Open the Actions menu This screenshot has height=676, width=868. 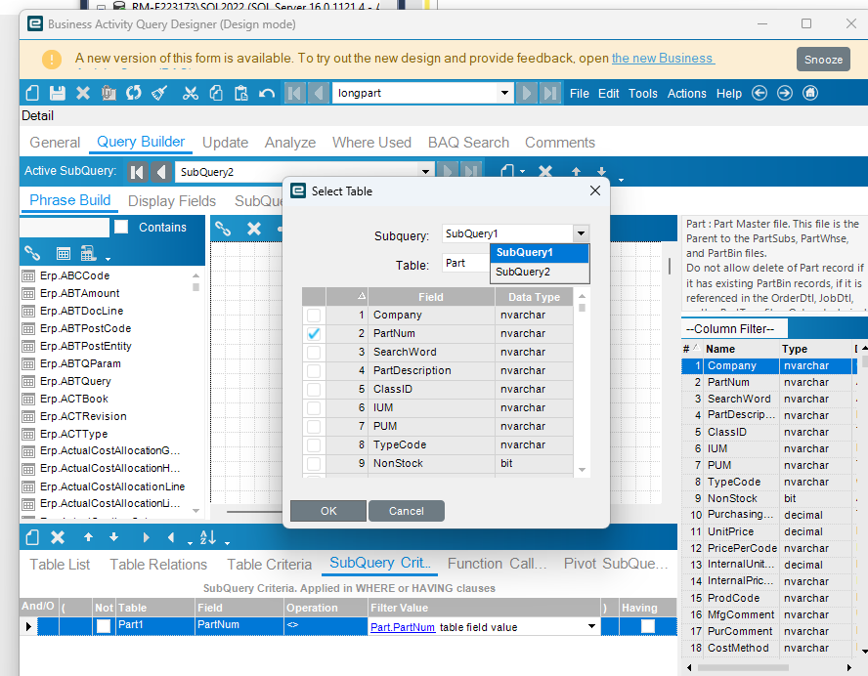(x=686, y=94)
